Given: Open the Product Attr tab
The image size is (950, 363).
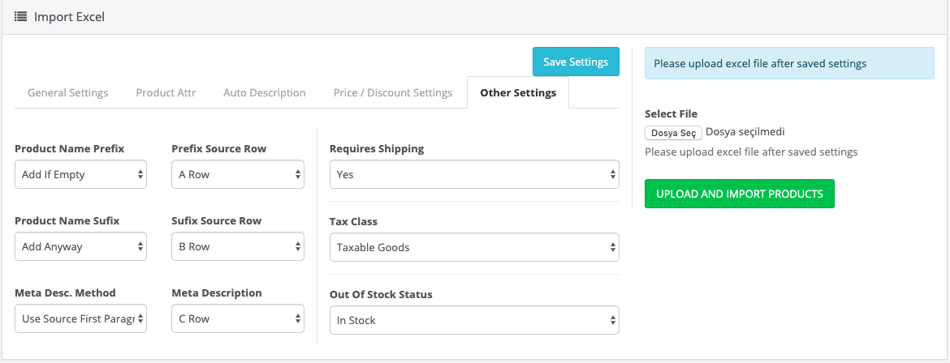Looking at the screenshot, I should point(166,92).
